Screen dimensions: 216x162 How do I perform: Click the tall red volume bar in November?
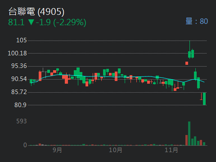(x=186, y=140)
